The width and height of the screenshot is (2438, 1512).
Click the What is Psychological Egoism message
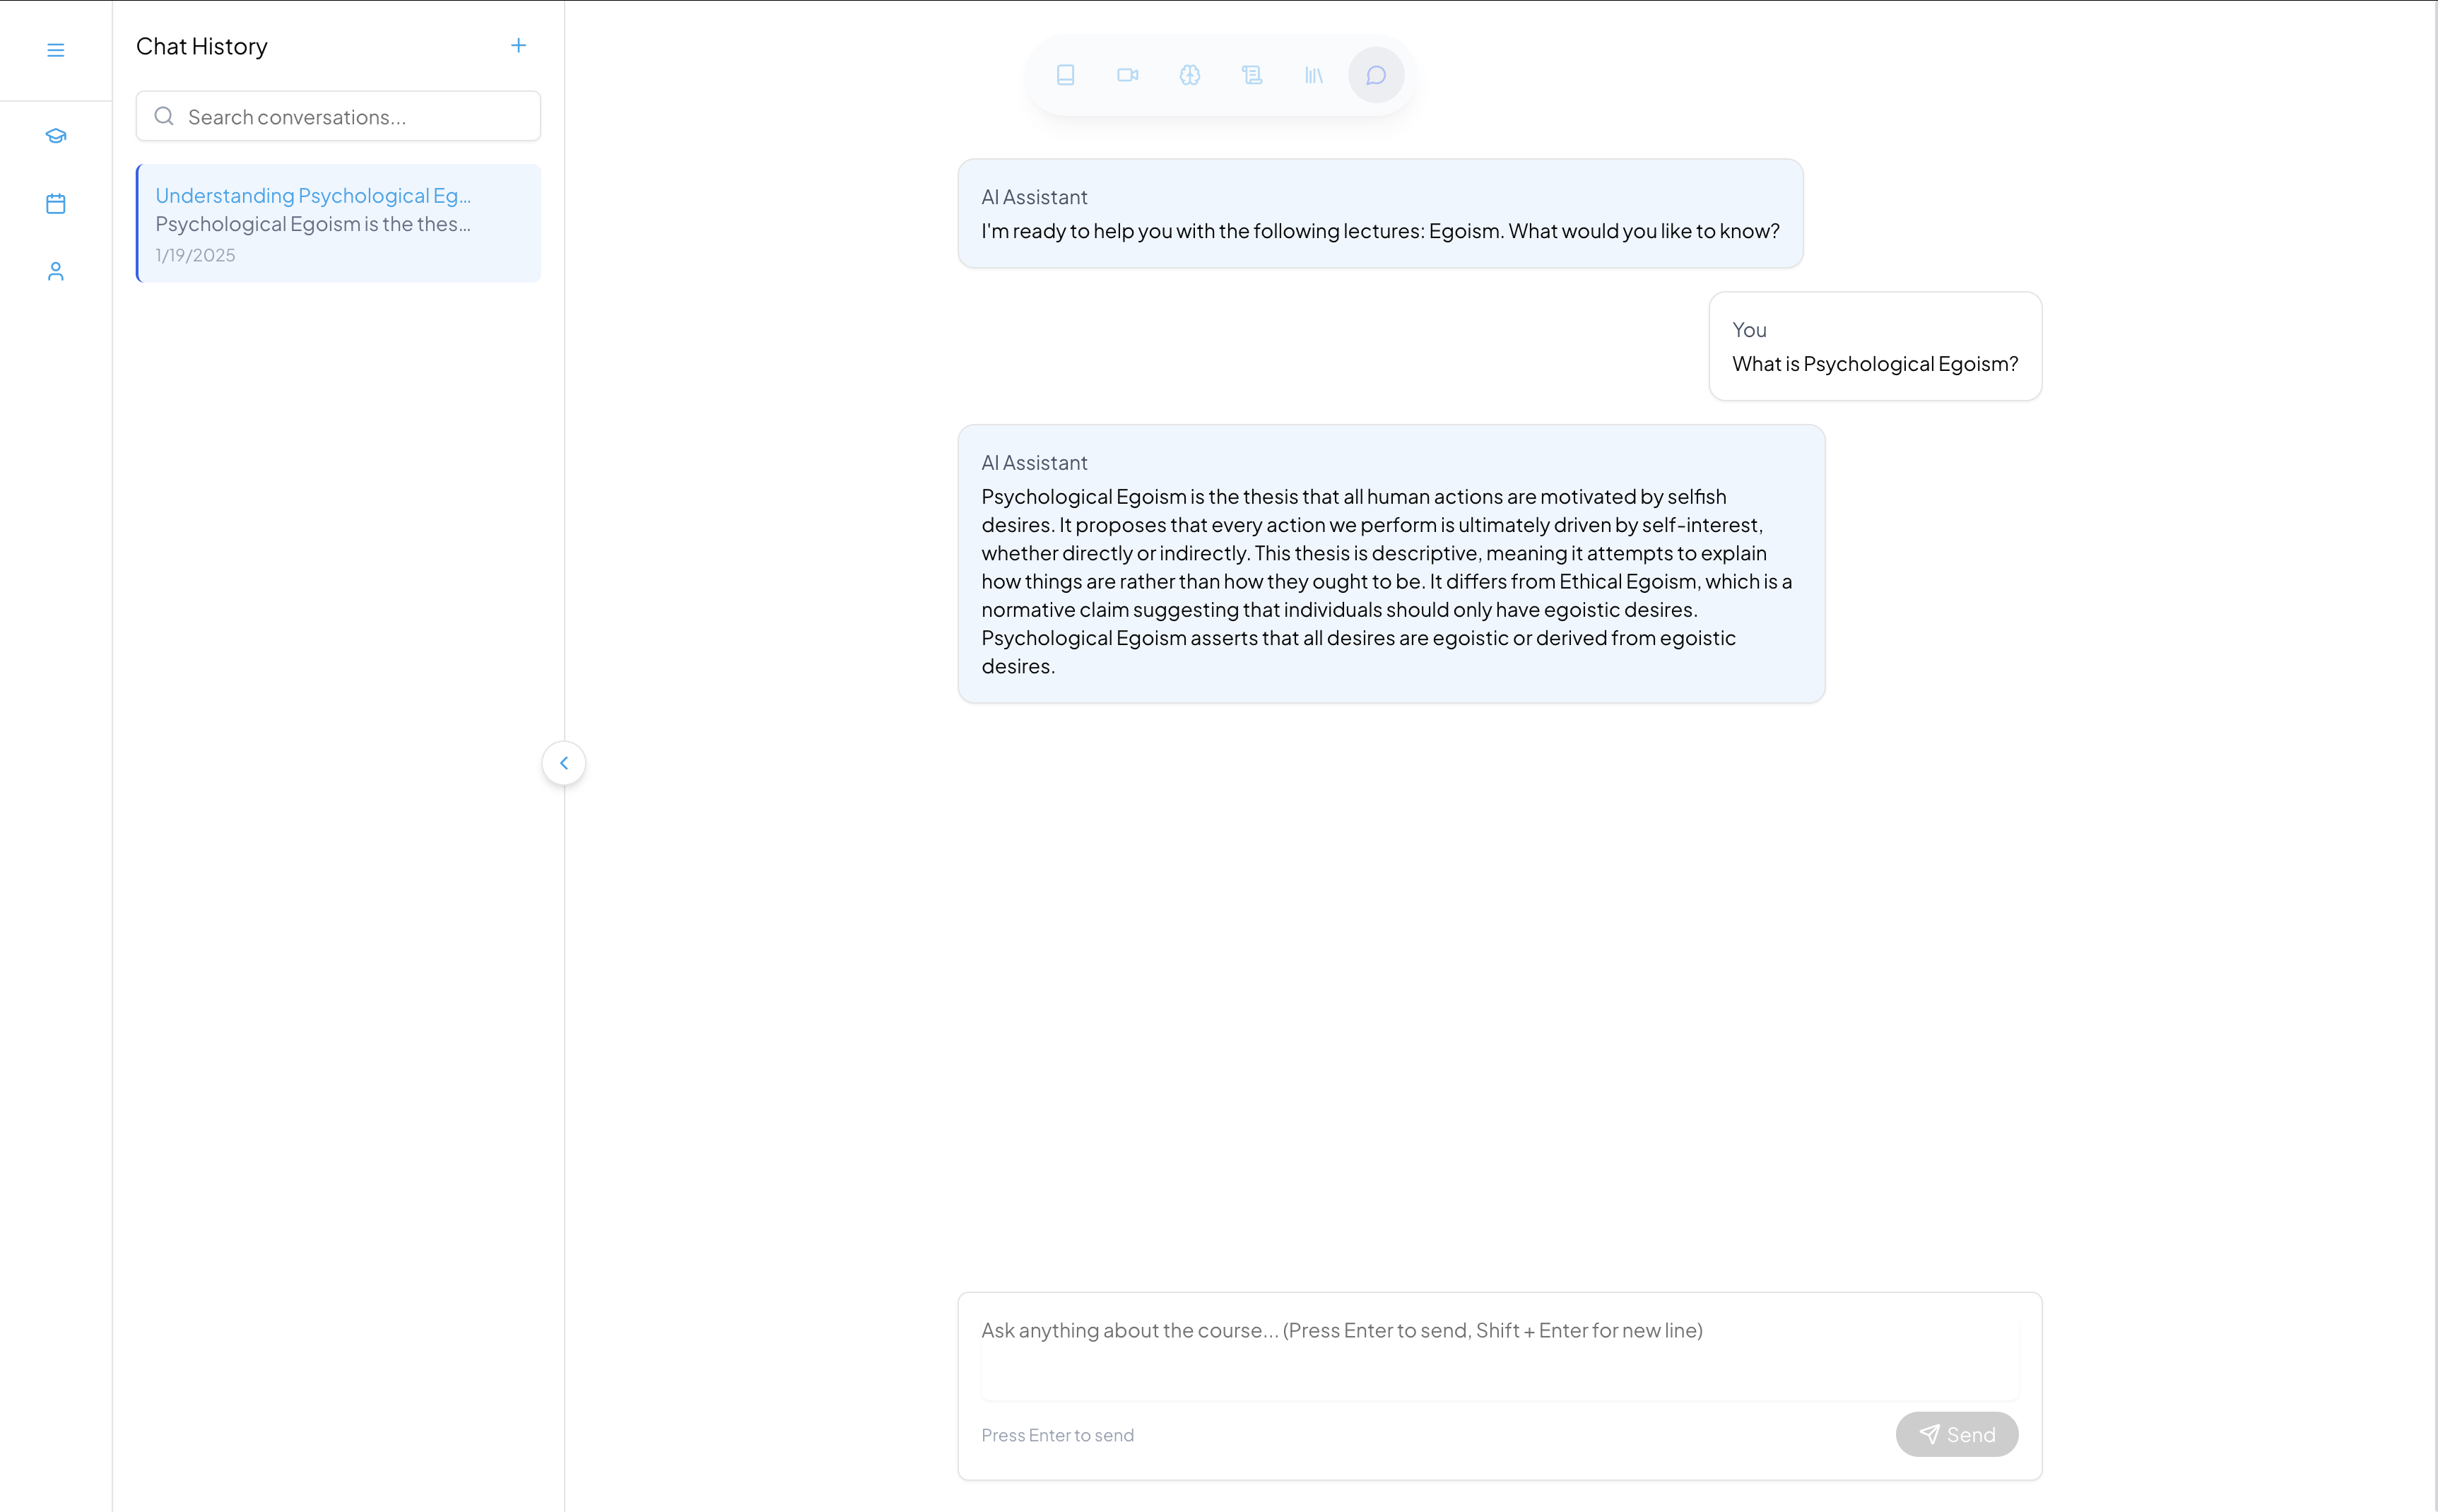coord(1874,364)
